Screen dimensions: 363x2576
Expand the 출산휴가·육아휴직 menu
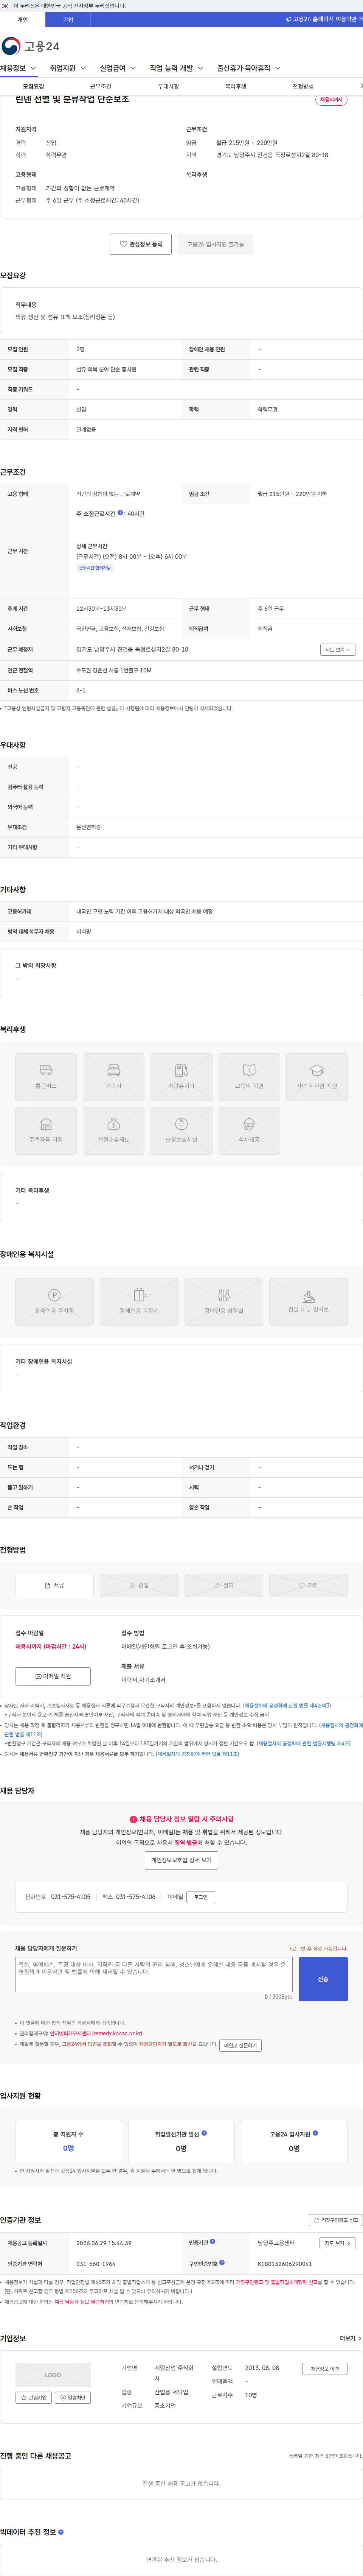(249, 68)
